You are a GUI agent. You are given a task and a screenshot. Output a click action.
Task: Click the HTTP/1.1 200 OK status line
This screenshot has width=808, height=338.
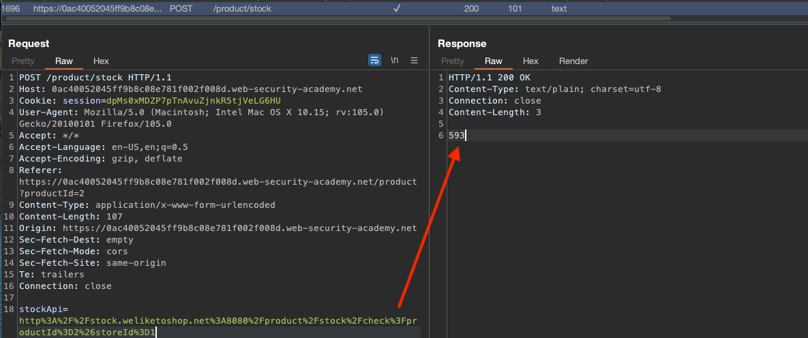[489, 78]
